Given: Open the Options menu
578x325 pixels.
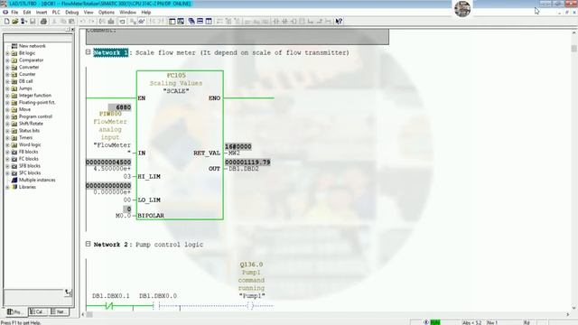Looking at the screenshot, I should [107, 12].
